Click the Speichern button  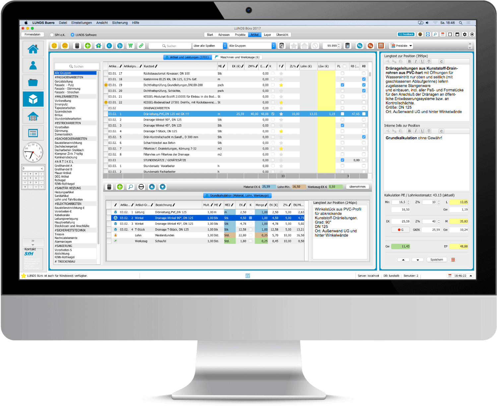tap(437, 260)
